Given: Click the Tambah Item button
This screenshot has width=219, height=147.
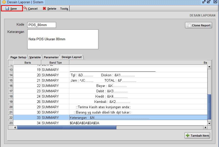Looking at the screenshot, I should click(x=198, y=136).
